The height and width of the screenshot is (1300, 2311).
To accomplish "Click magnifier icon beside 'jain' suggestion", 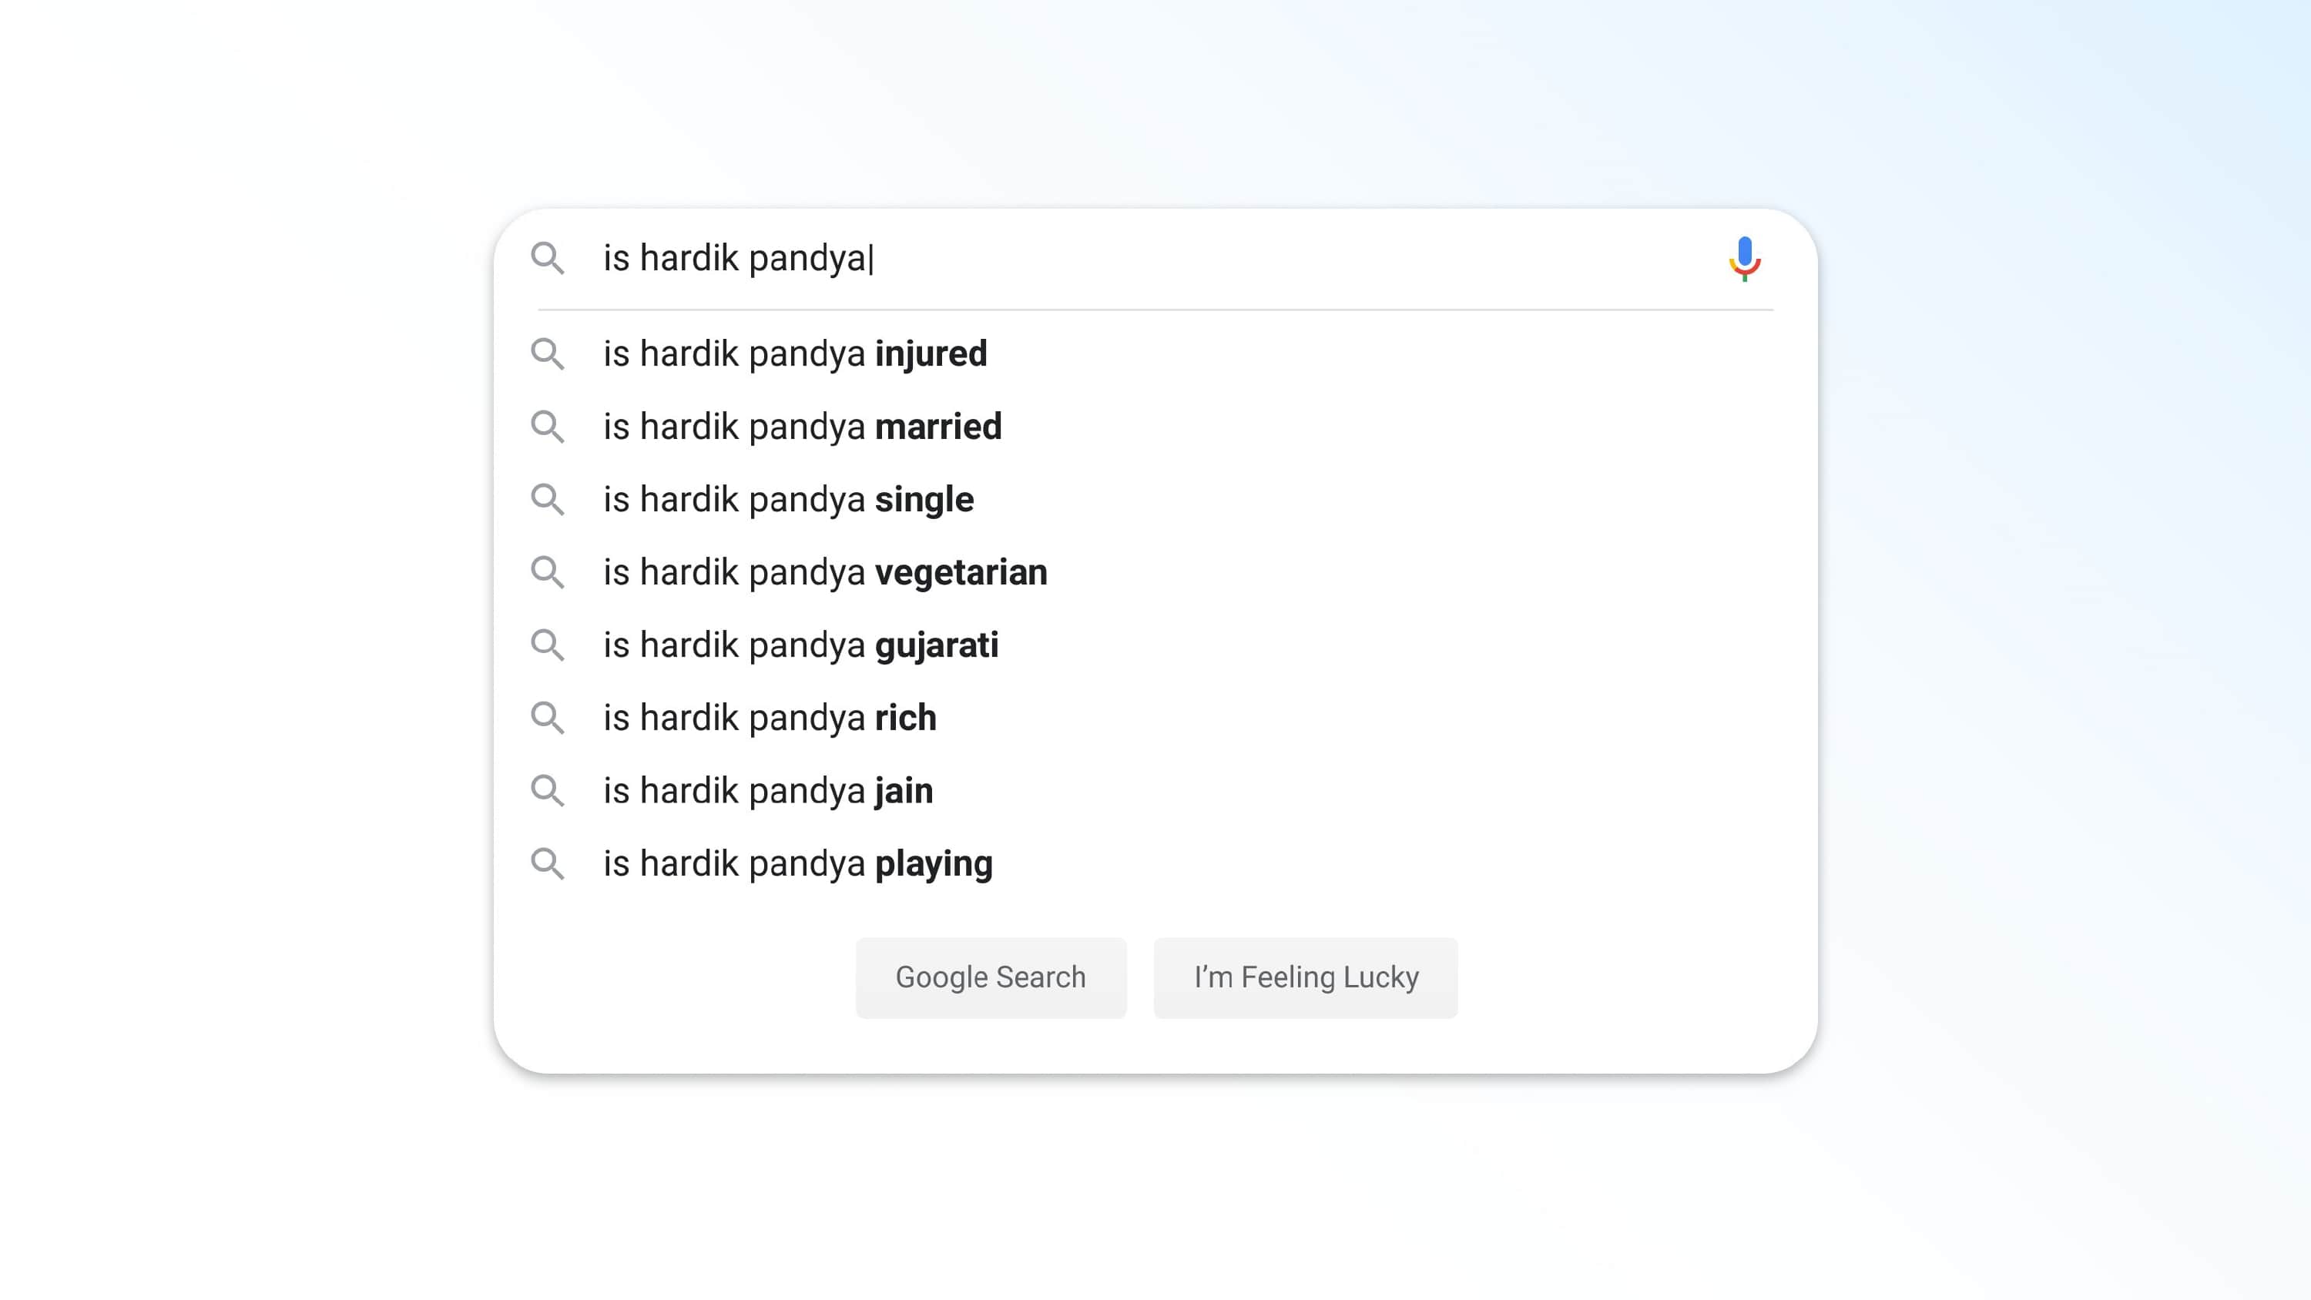I will pyautogui.click(x=547, y=790).
